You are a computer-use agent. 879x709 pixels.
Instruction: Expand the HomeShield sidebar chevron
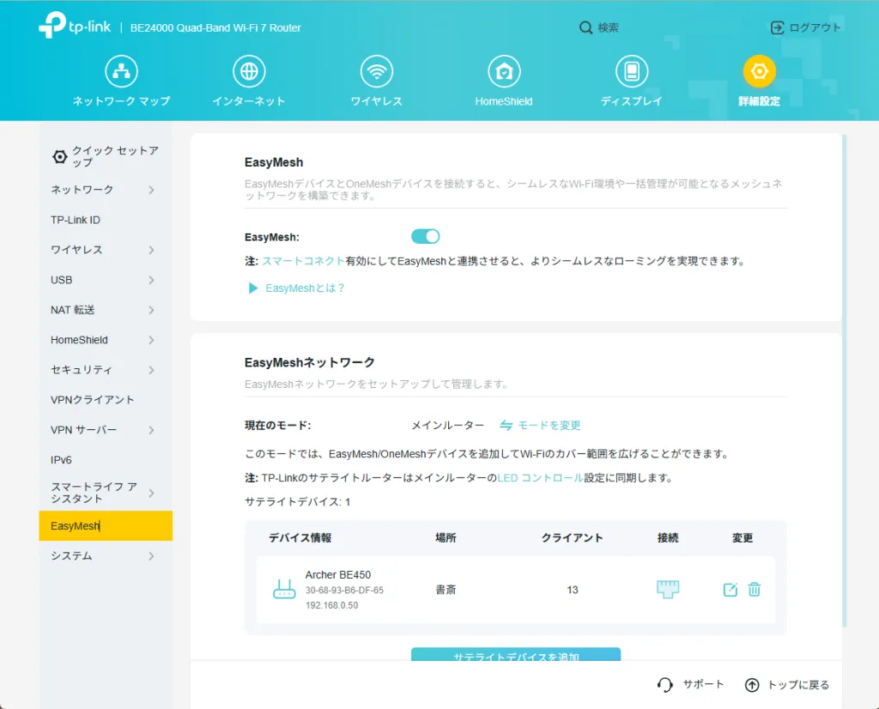(x=151, y=340)
